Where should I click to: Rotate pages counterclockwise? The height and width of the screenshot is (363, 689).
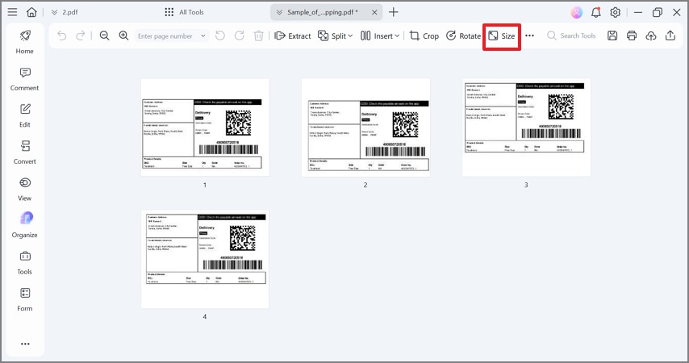click(220, 35)
